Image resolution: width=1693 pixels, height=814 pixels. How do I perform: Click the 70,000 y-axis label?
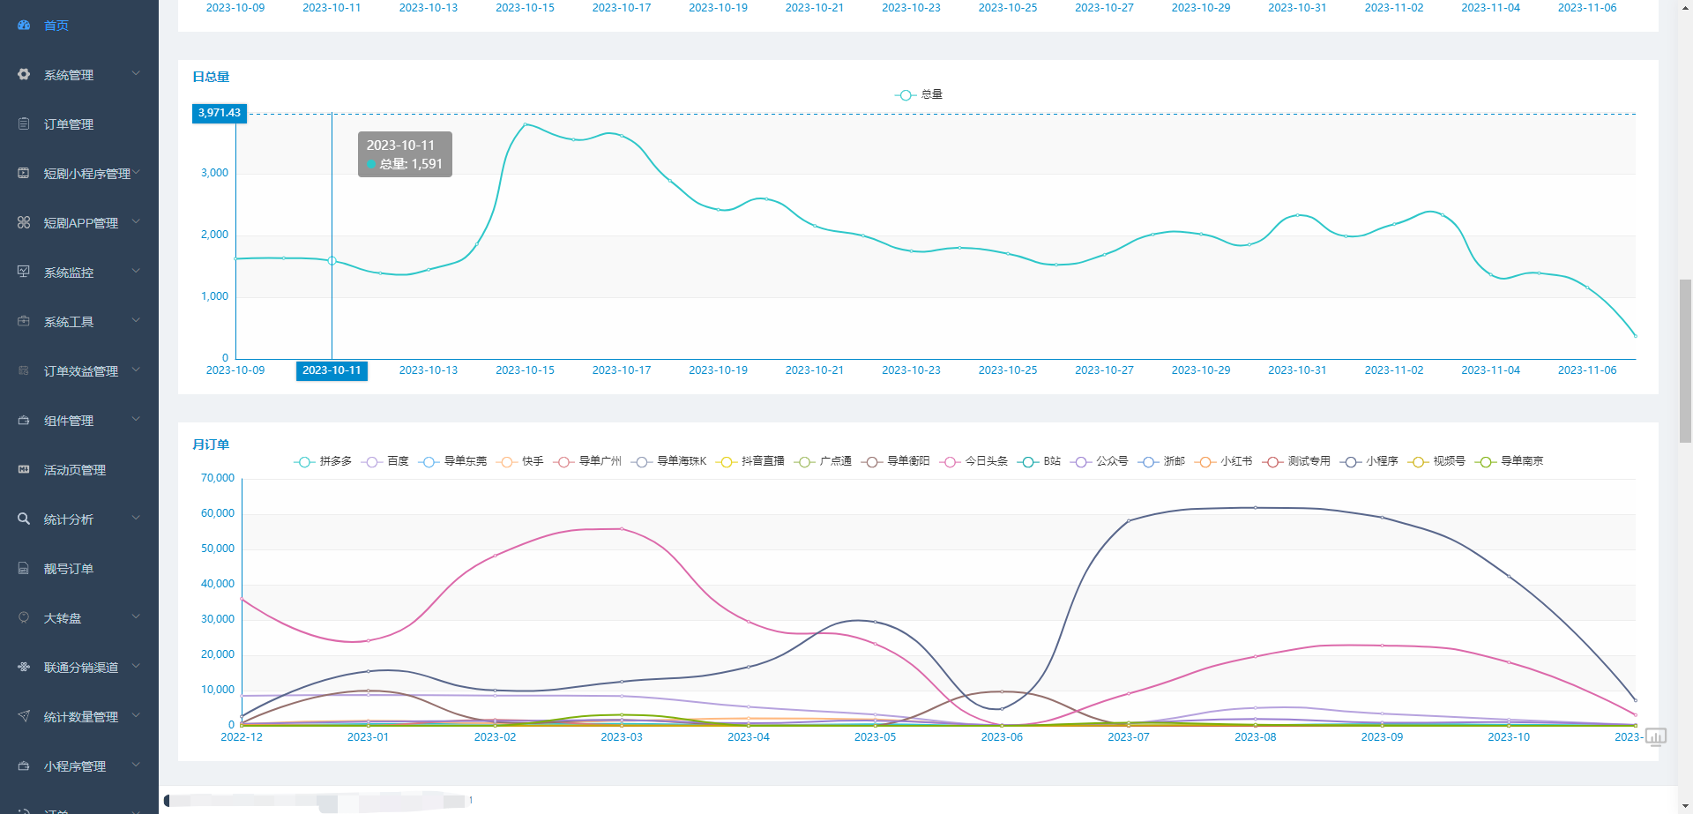(x=218, y=478)
